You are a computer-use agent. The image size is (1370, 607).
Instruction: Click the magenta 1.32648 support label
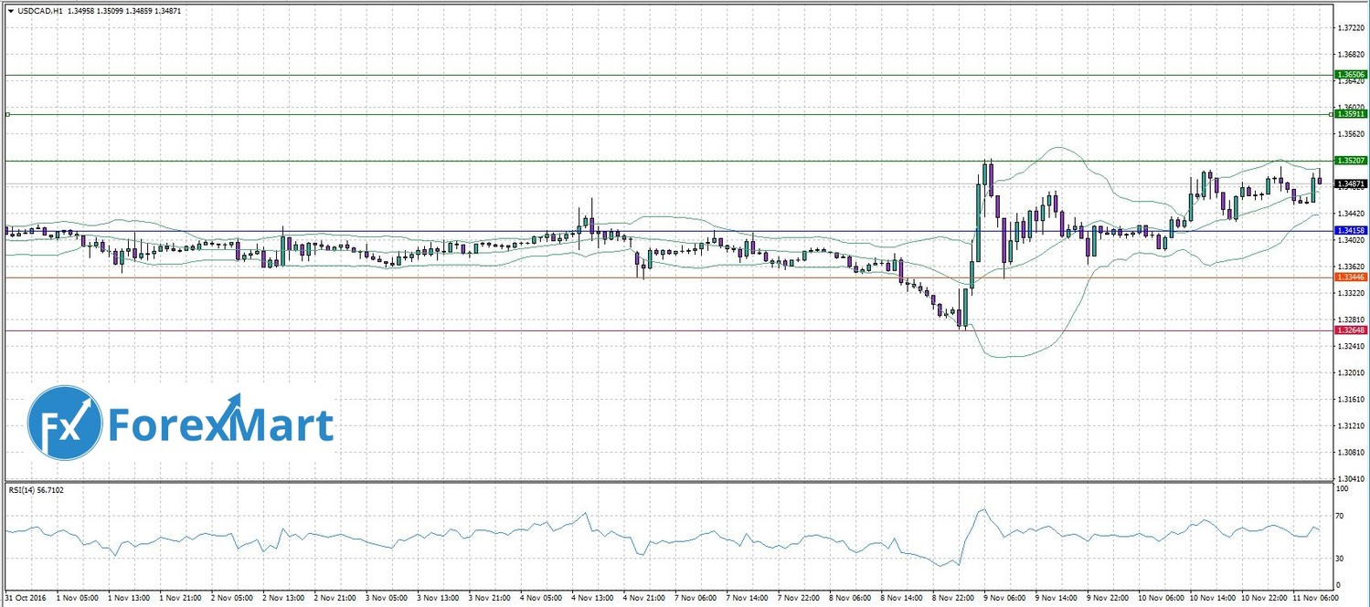(x=1351, y=330)
